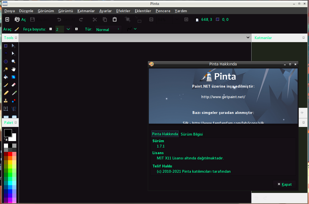This screenshot has width=309, height=204.
Task: Select the Magic Wand tool
Action: click(x=6, y=69)
